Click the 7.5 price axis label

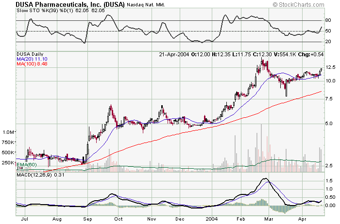click(x=329, y=99)
